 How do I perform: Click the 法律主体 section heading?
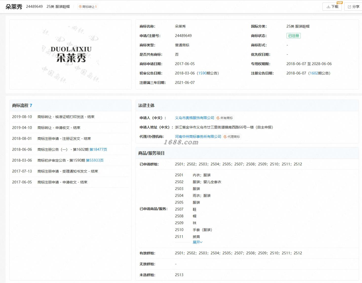click(146, 105)
